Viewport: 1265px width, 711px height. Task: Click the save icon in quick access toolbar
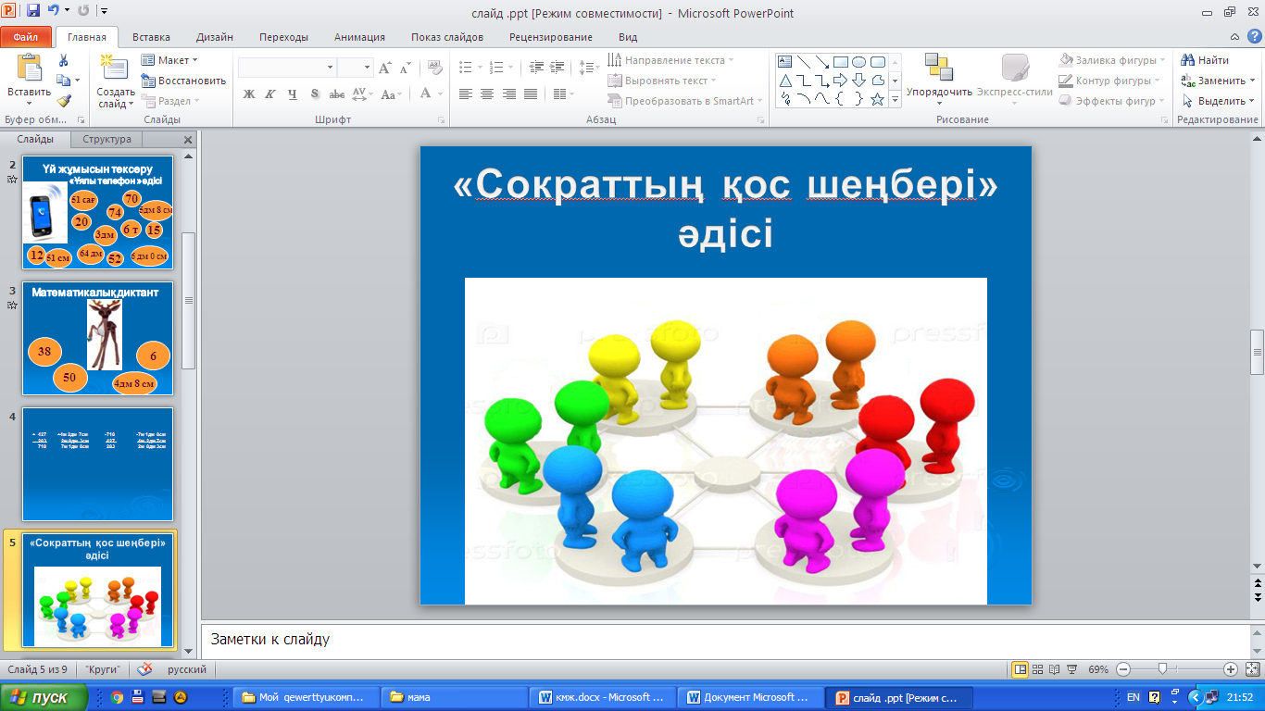(33, 11)
